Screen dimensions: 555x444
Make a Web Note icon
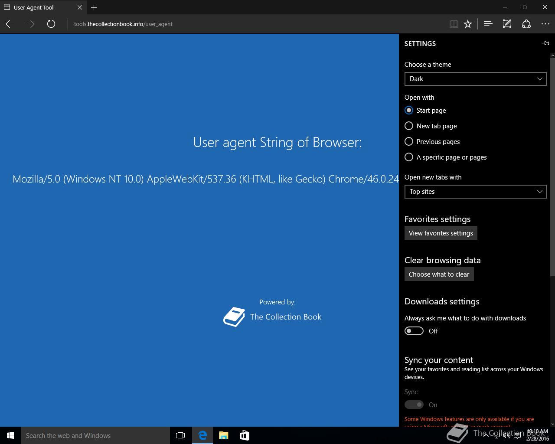click(x=507, y=24)
